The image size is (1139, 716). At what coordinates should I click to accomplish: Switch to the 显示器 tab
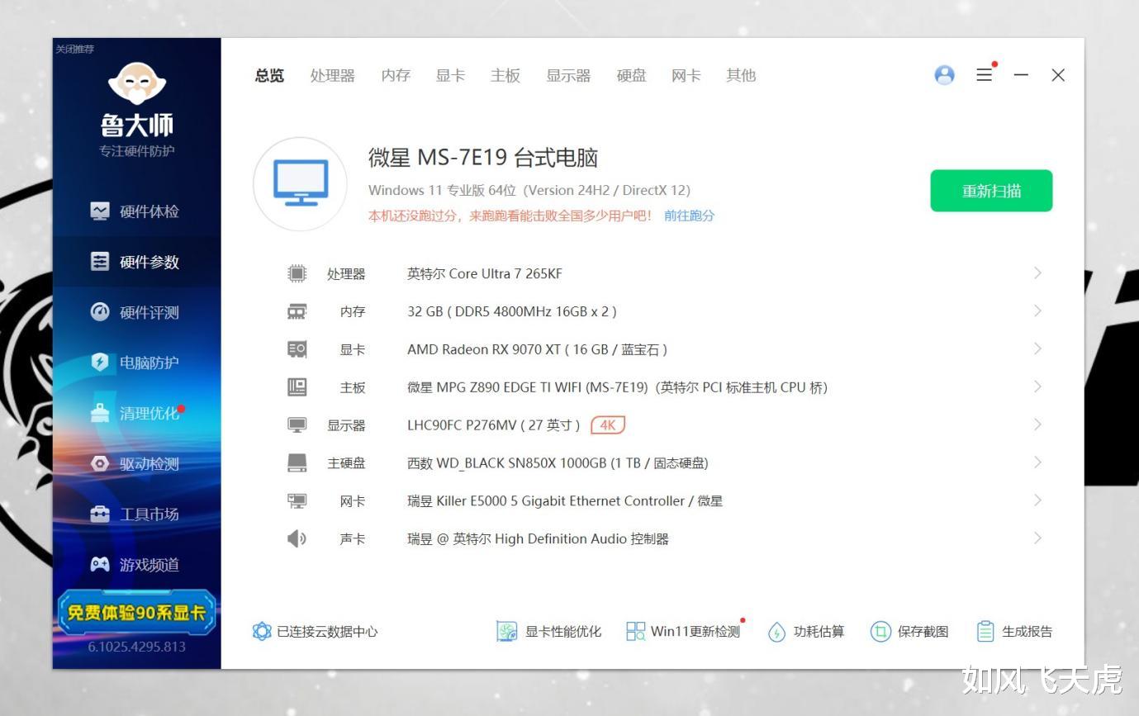pos(568,75)
